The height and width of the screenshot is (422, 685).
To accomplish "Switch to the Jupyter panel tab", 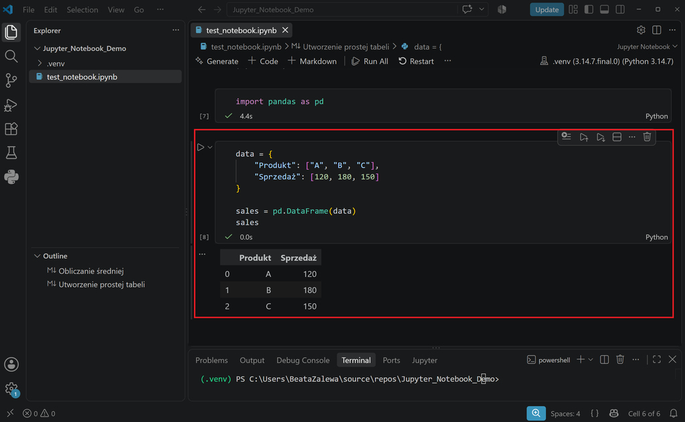I will pyautogui.click(x=424, y=360).
